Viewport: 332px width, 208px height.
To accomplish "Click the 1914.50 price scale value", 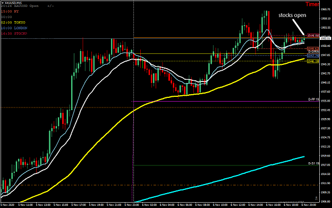I will [326, 174].
